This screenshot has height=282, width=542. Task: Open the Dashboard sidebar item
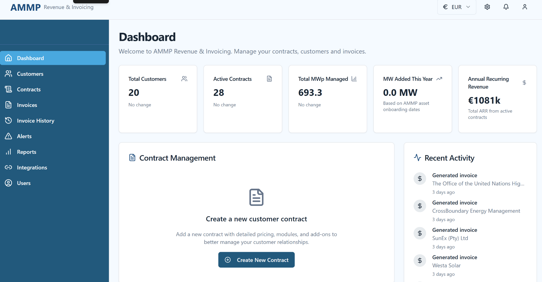click(30, 58)
